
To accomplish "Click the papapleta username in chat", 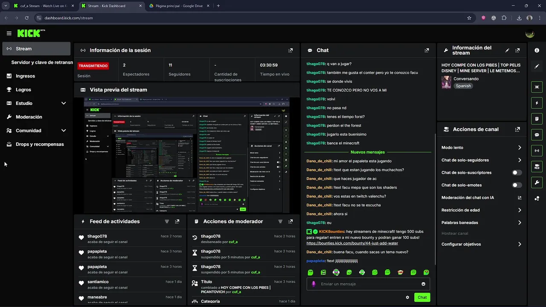I will [x=315, y=261].
